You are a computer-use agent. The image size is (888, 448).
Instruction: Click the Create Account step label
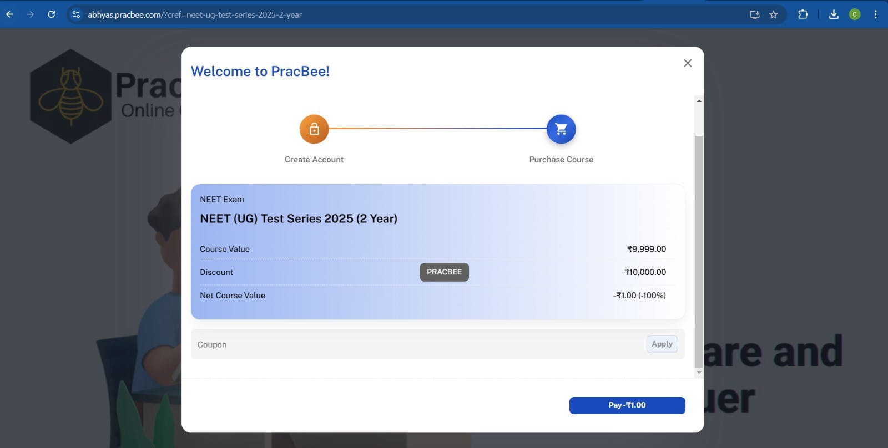[314, 160]
